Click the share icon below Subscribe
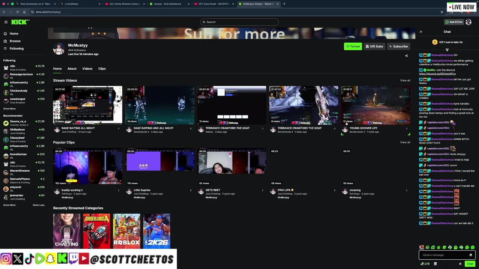 406,56
